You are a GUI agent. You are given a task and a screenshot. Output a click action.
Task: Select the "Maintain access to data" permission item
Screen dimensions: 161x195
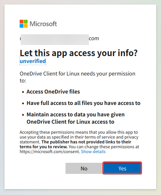coord(76,118)
